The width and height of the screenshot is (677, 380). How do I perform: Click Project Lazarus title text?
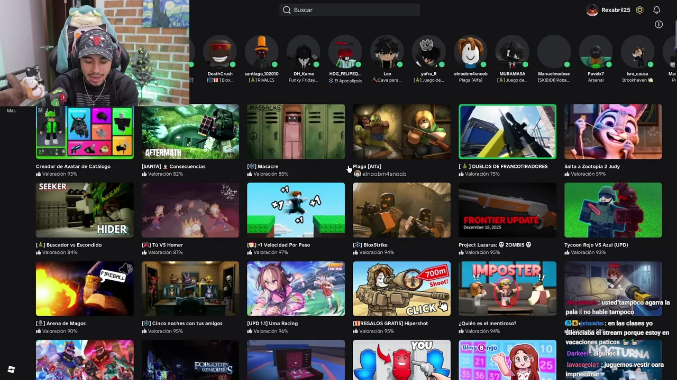(495, 245)
